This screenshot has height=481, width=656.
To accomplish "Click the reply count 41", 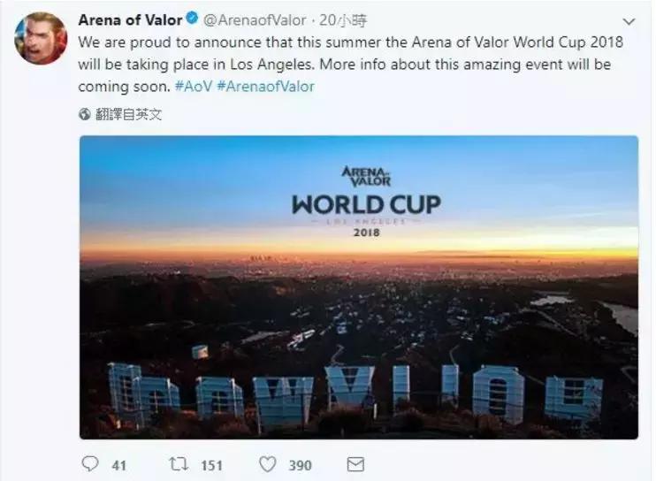I will 117,464.
